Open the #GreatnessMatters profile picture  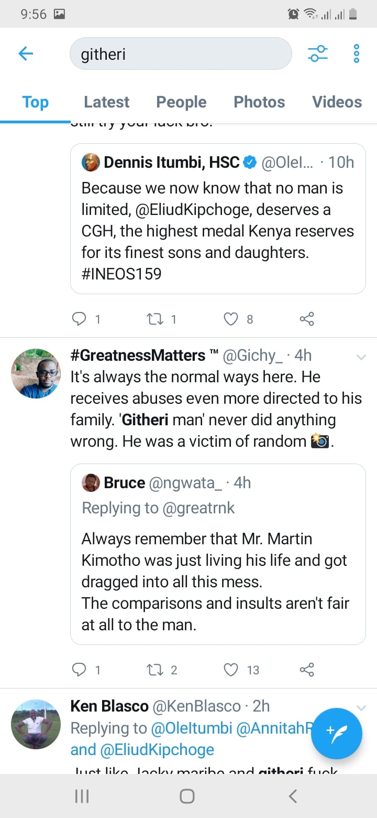(x=36, y=373)
